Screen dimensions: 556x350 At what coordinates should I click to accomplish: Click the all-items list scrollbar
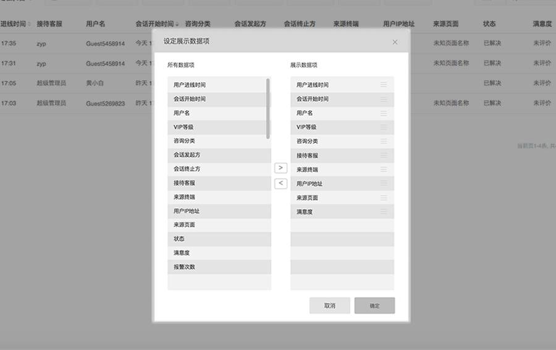pos(268,108)
